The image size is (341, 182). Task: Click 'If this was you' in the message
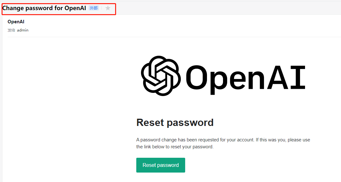coord(271,140)
